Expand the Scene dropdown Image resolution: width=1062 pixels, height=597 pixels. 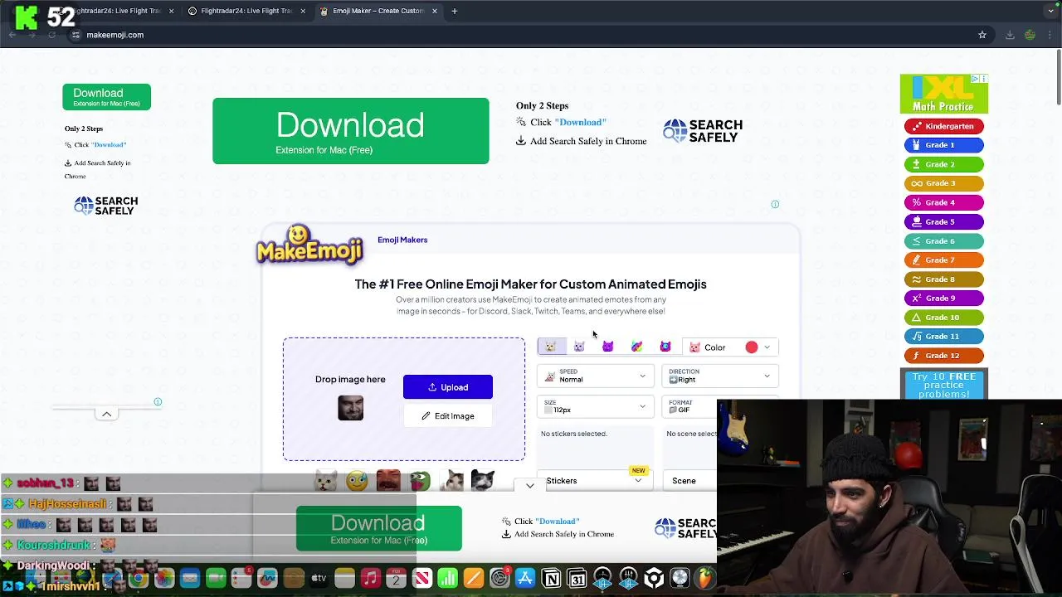point(691,481)
